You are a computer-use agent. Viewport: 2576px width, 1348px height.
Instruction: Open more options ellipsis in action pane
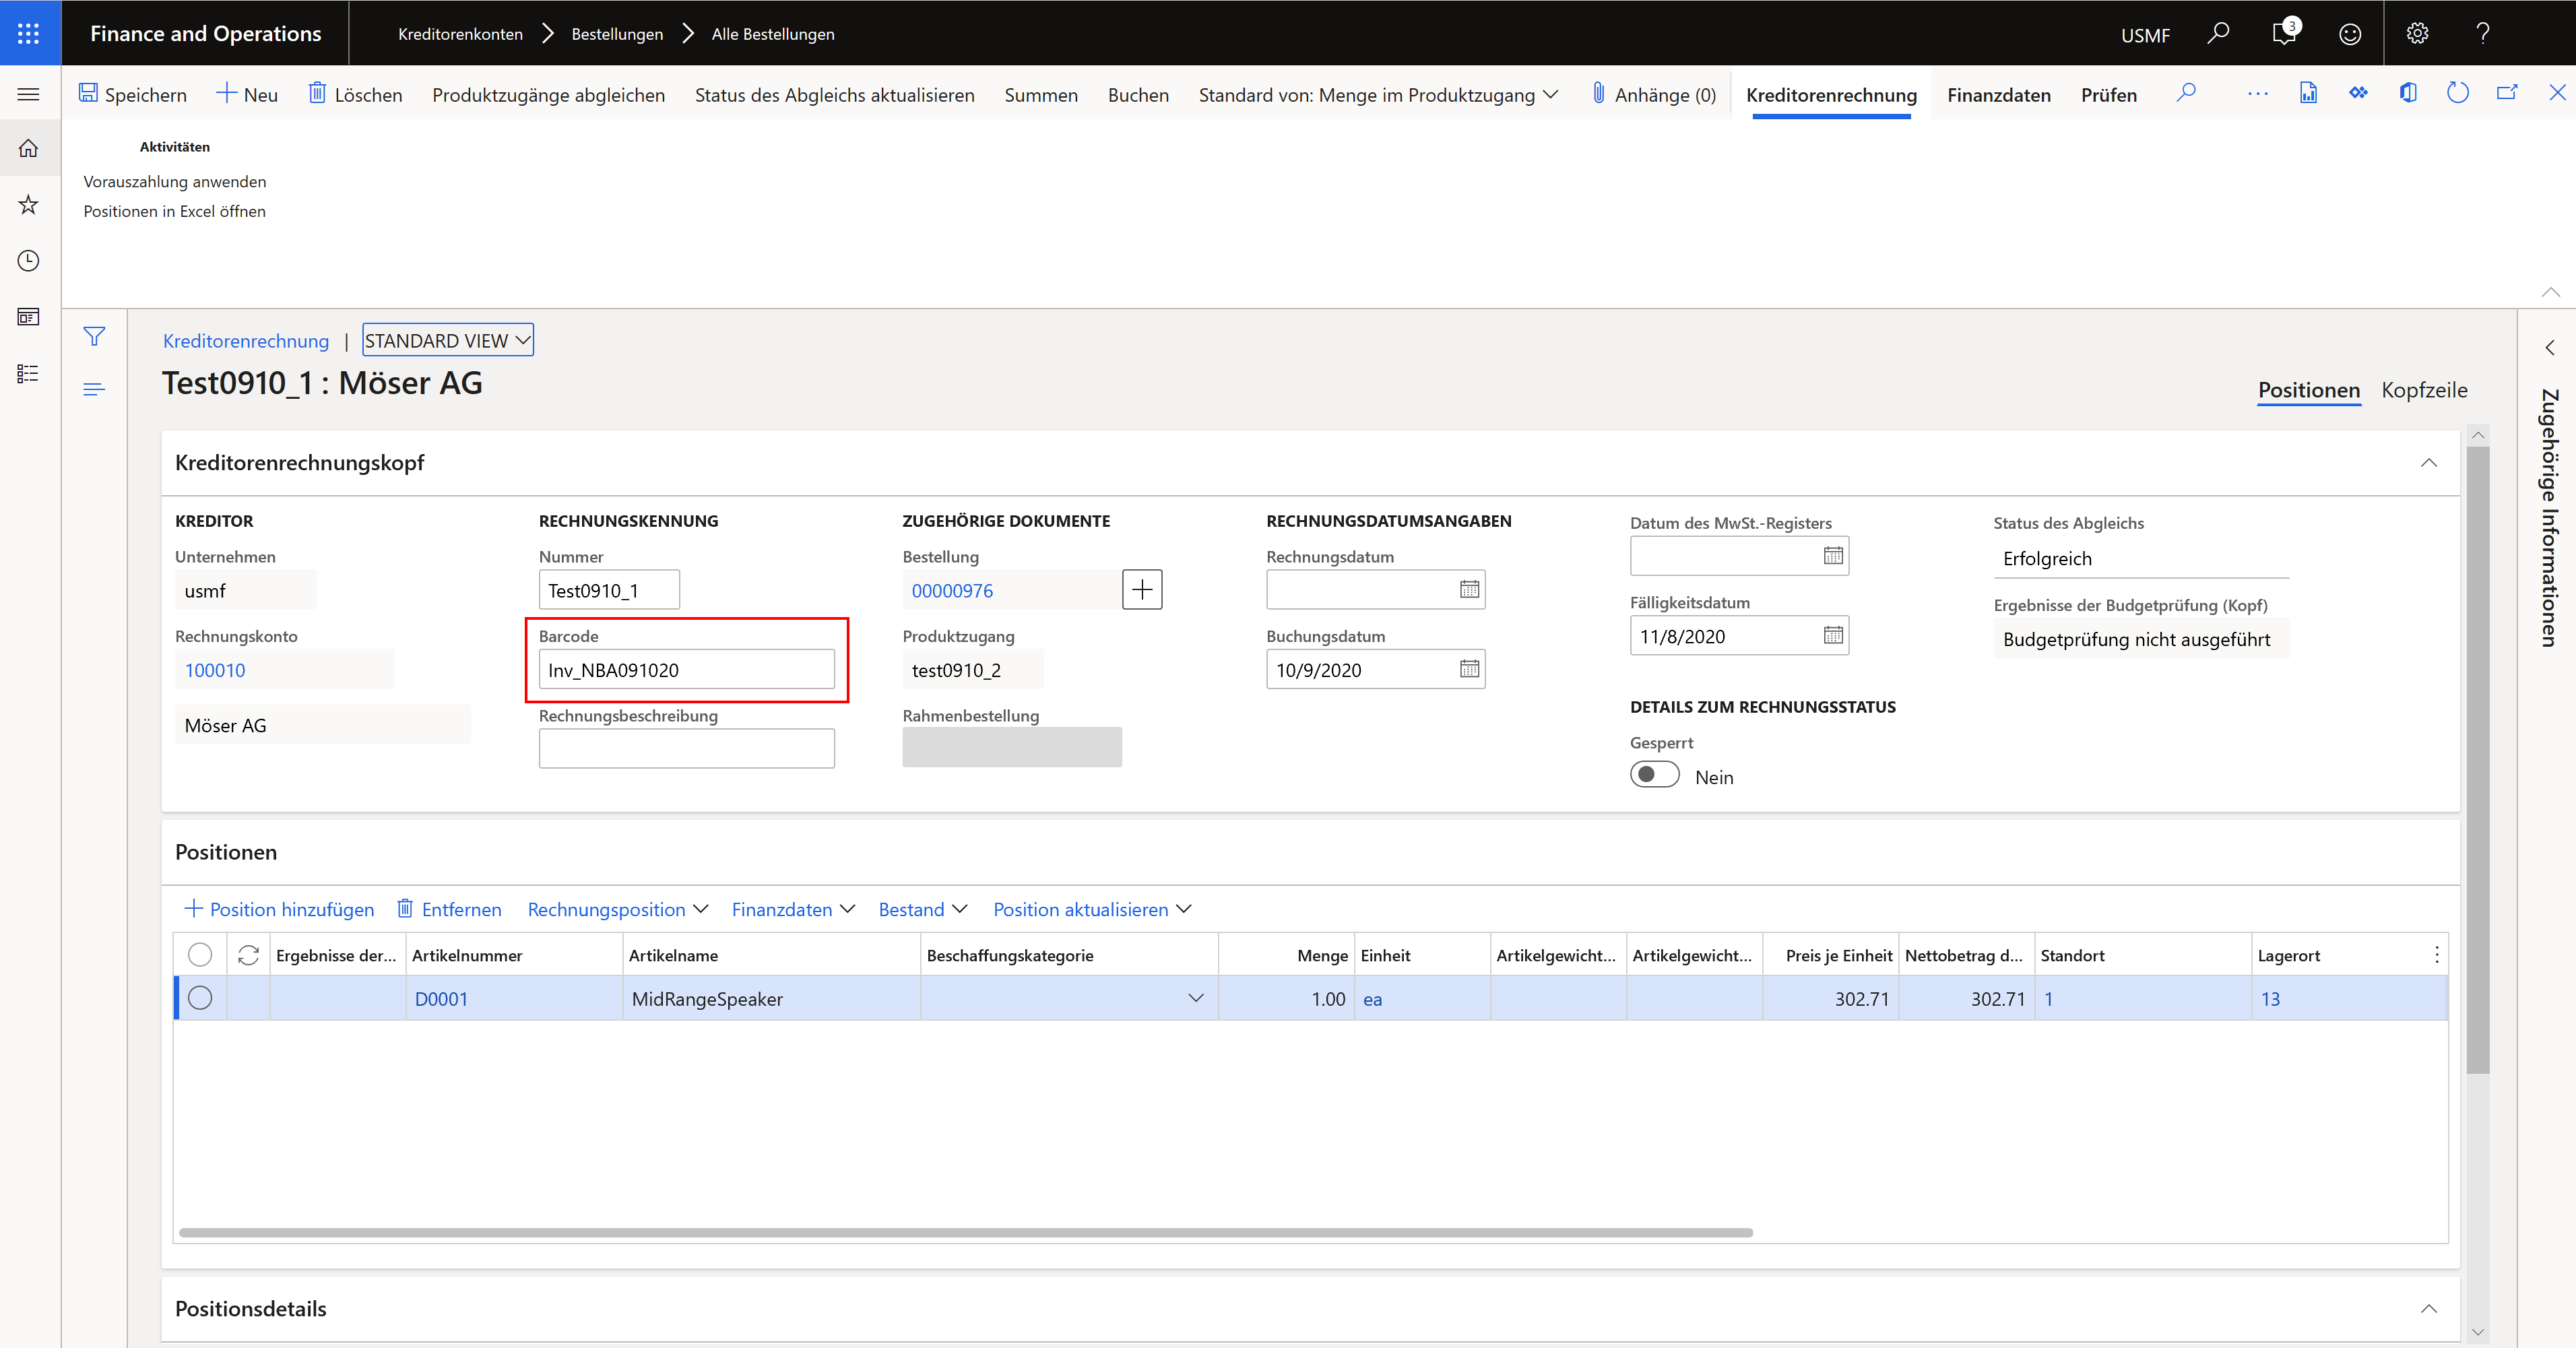tap(2257, 94)
